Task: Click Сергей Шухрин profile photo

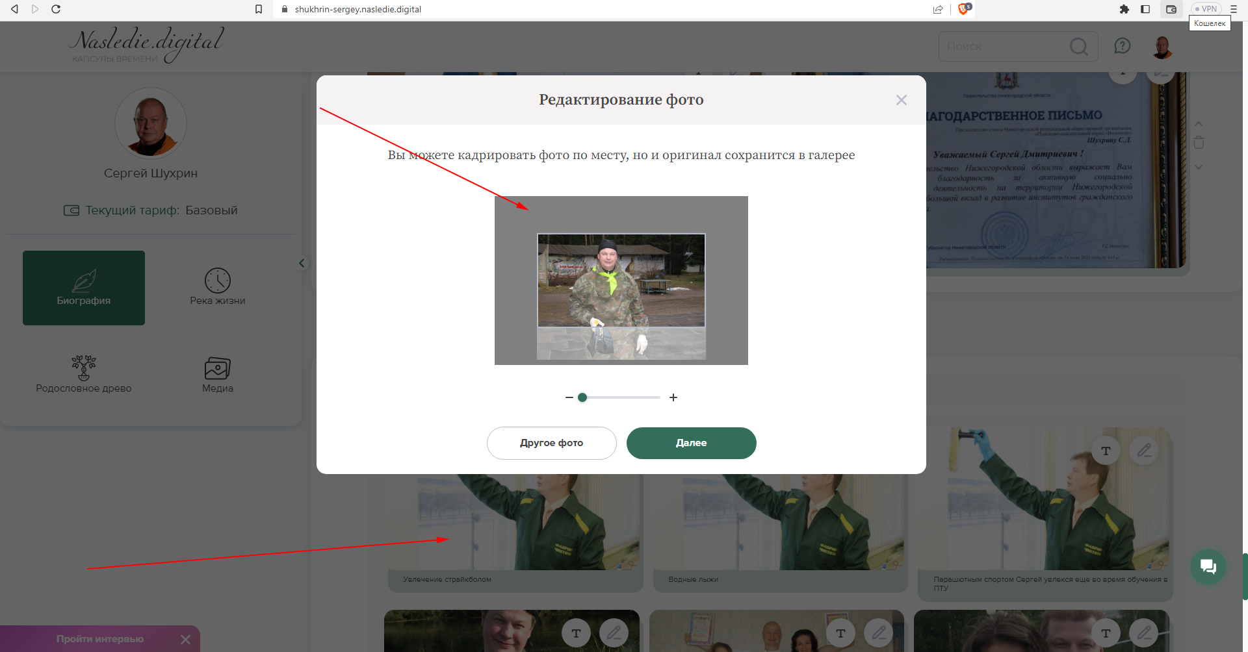Action: (151, 123)
